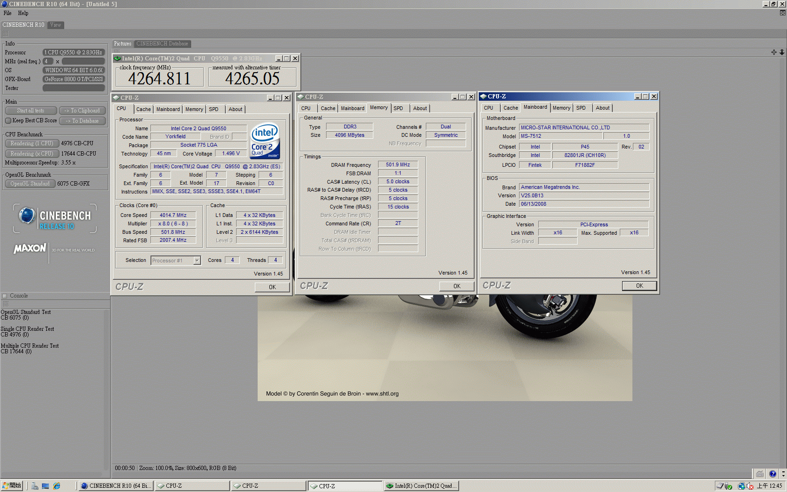The height and width of the screenshot is (492, 787).
Task: Open Cache tab in leftmost CPU-Z window
Action: (143, 109)
